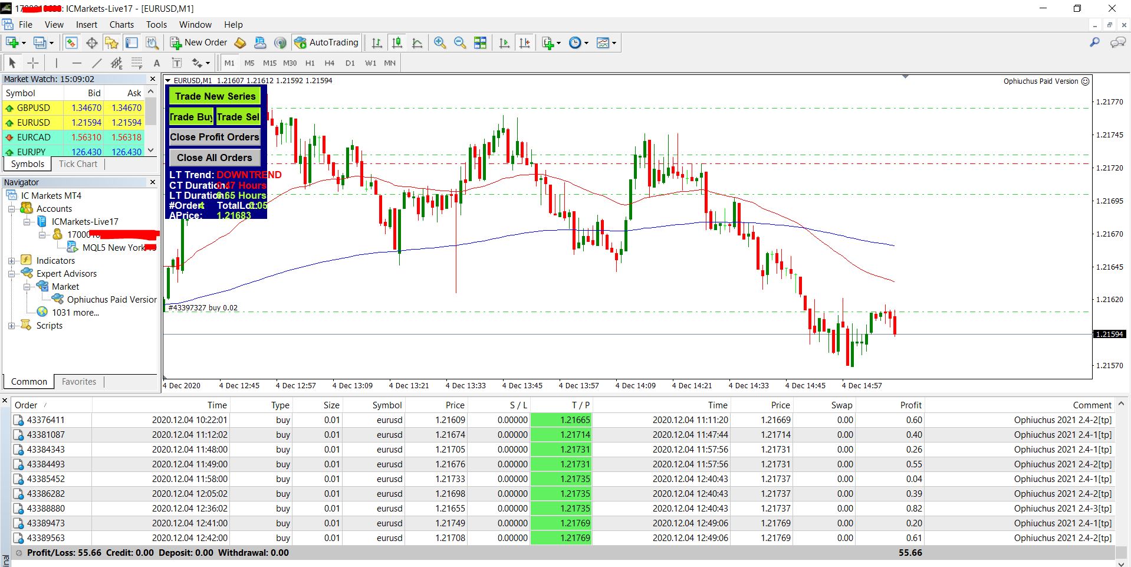Select the H1 timeframe
Image resolution: width=1131 pixels, height=567 pixels.
click(310, 63)
